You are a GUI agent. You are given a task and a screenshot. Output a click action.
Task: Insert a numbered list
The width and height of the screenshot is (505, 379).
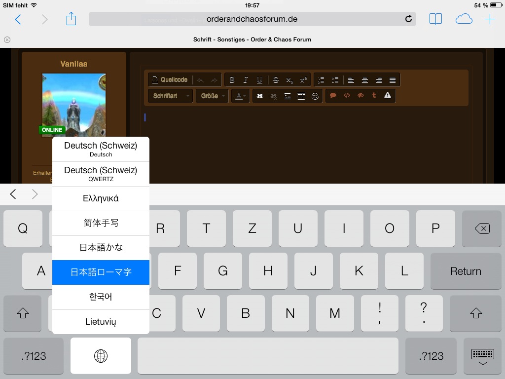coord(321,80)
